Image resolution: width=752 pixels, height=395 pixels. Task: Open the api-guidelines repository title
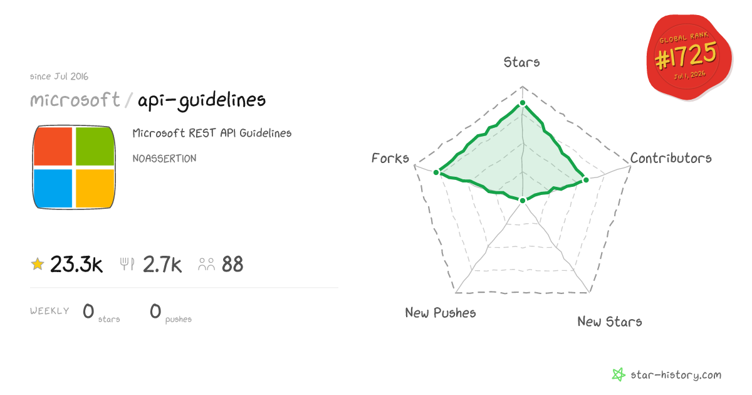coord(201,100)
